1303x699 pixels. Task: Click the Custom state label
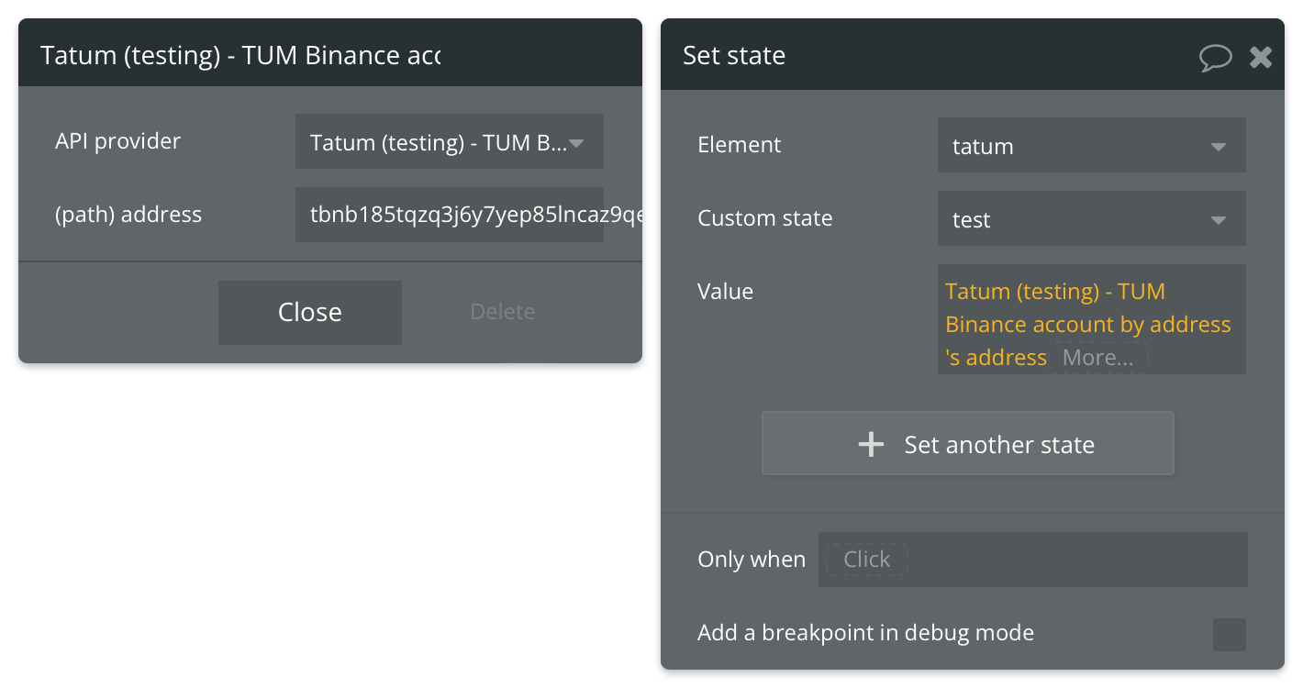coord(765,217)
